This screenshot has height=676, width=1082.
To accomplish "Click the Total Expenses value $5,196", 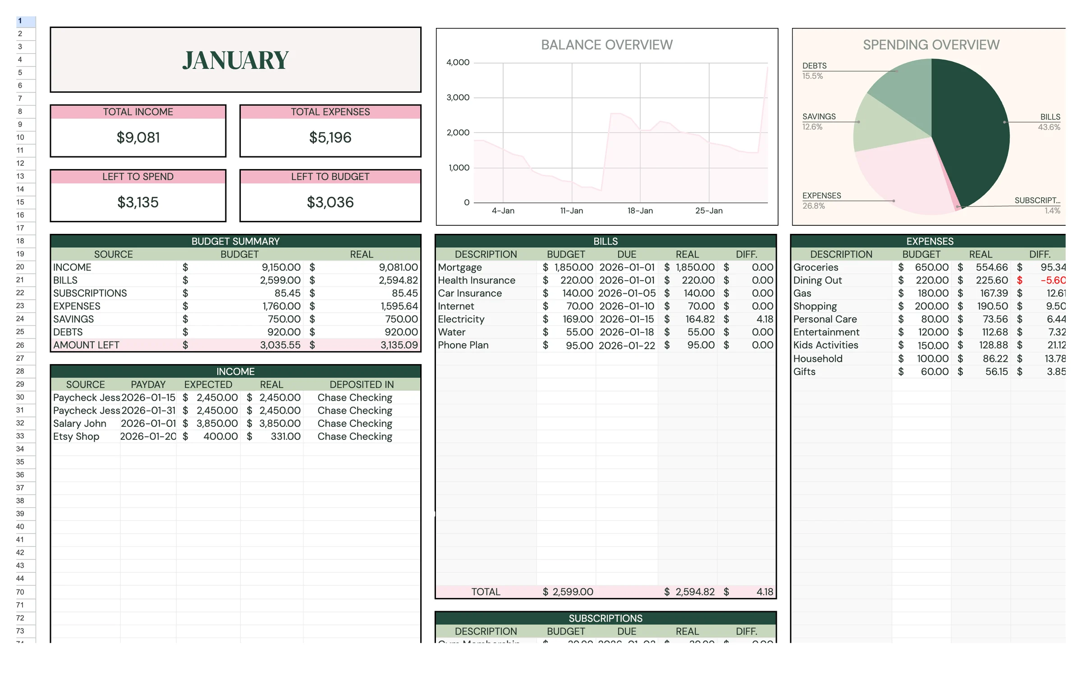I will tap(330, 137).
